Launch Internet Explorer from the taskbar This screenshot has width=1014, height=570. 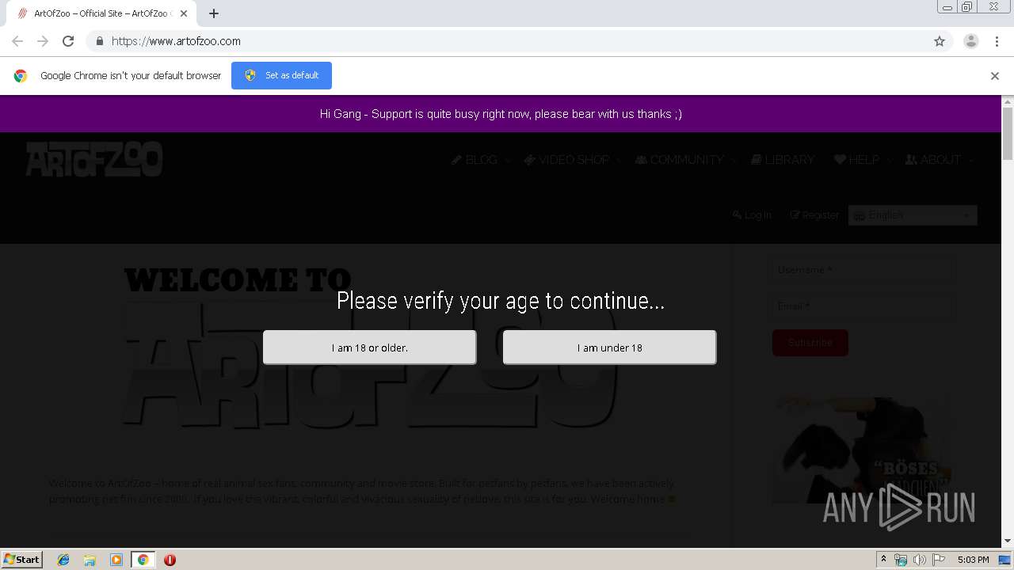[63, 560]
